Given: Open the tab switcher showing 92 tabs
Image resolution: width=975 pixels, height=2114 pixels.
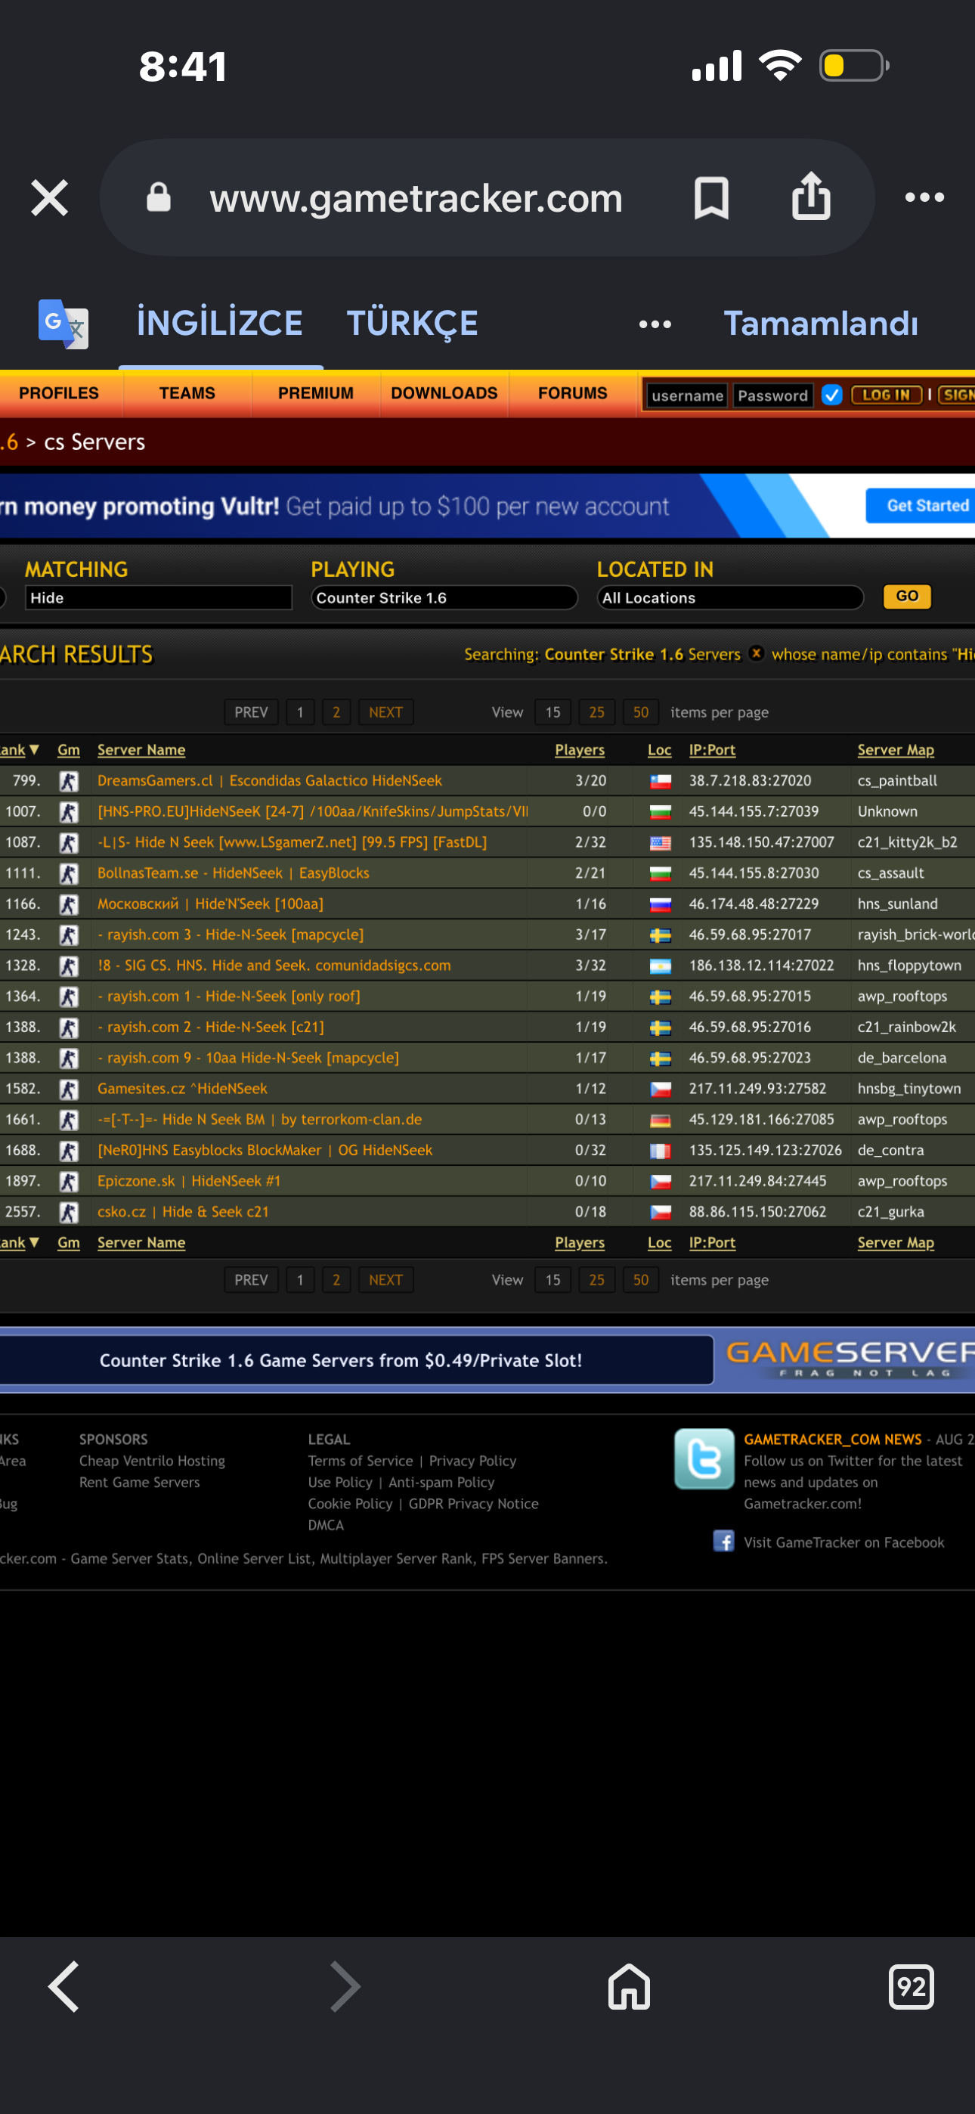Looking at the screenshot, I should click(911, 1986).
